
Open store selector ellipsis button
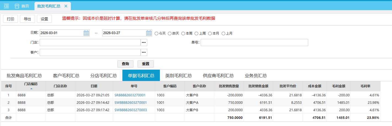144,43
